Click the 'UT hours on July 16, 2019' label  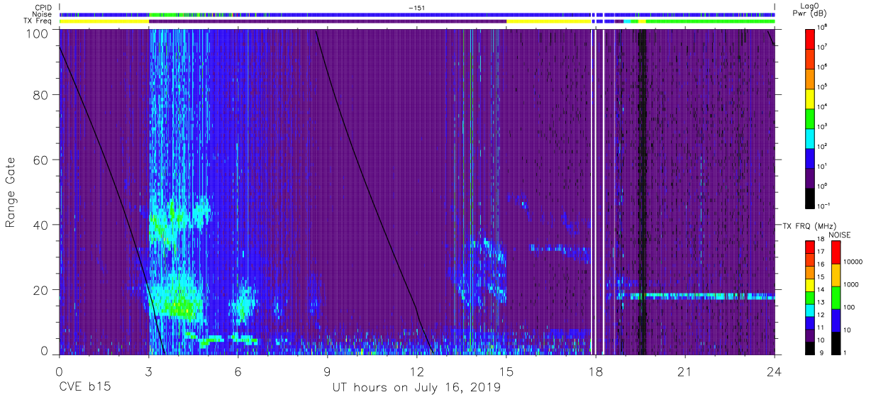point(416,388)
